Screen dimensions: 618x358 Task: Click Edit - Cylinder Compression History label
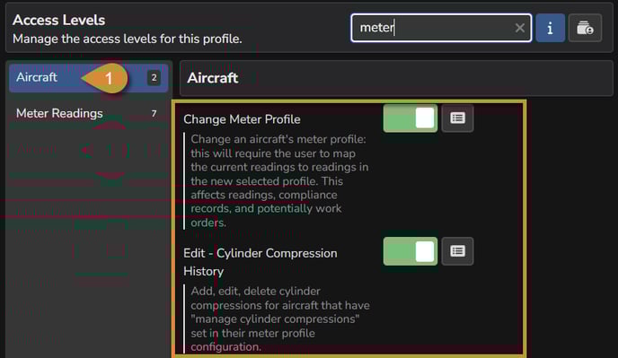pos(260,262)
